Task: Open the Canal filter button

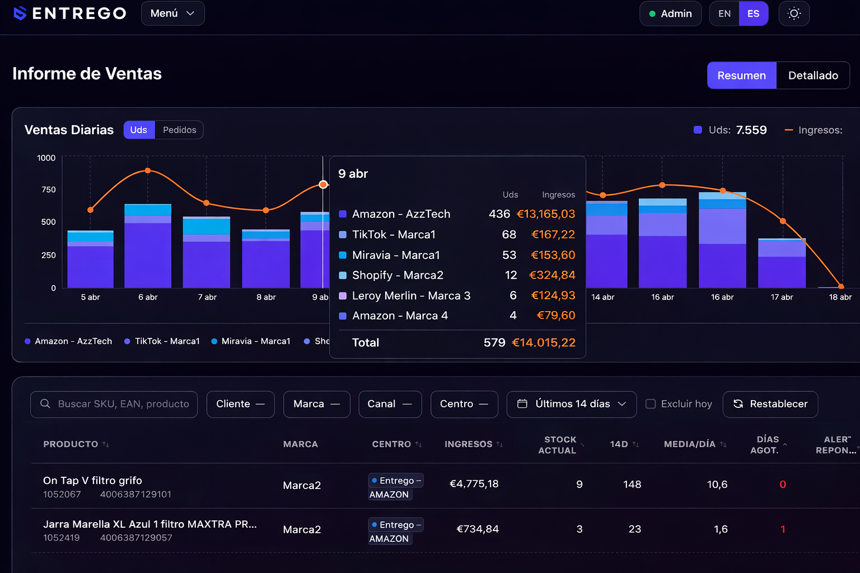Action: point(390,404)
